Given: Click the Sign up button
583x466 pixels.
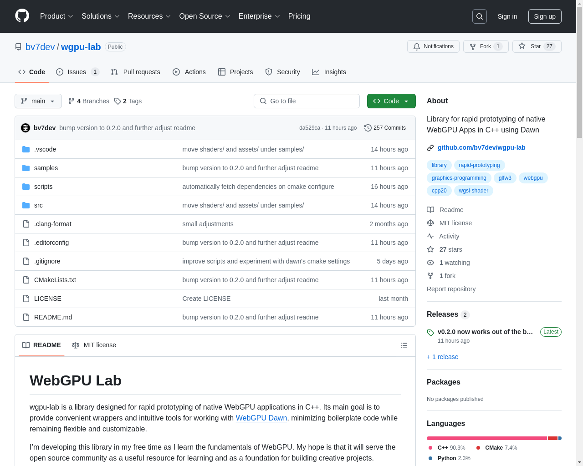Looking at the screenshot, I should coord(545,16).
